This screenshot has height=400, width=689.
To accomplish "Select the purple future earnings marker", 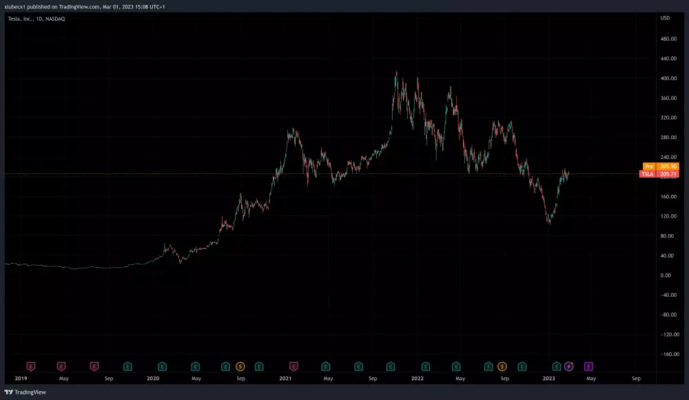I will tap(588, 366).
